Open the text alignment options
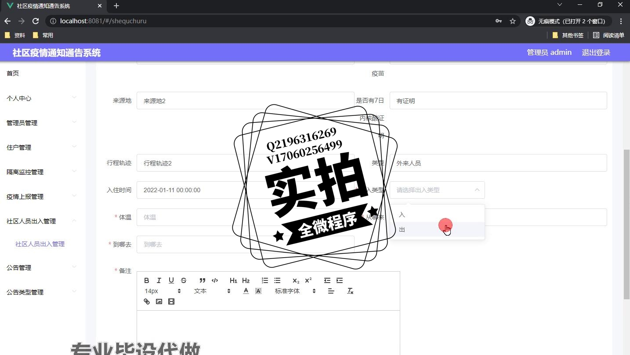The width and height of the screenshot is (630, 355). click(331, 291)
